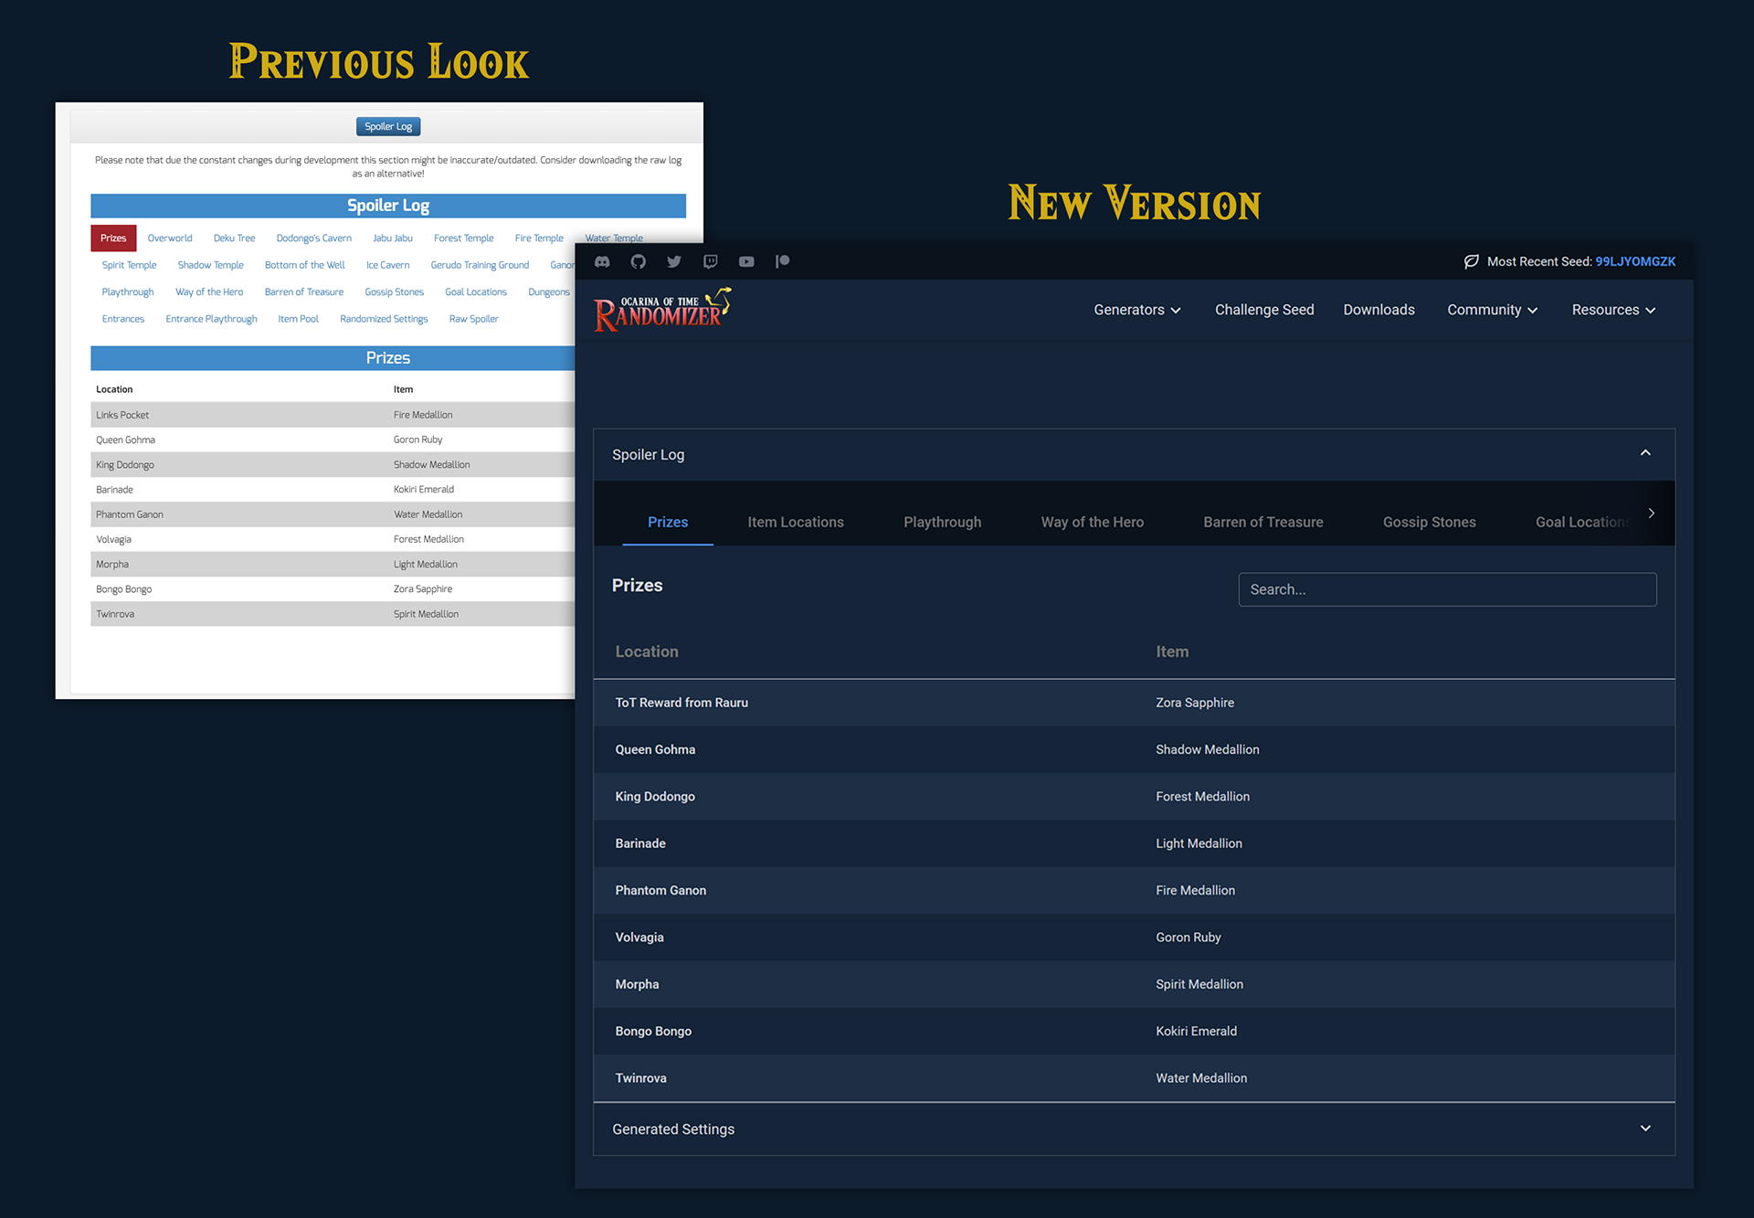Click the Patreon icon
Viewport: 1754px width, 1218px height.
tap(782, 261)
